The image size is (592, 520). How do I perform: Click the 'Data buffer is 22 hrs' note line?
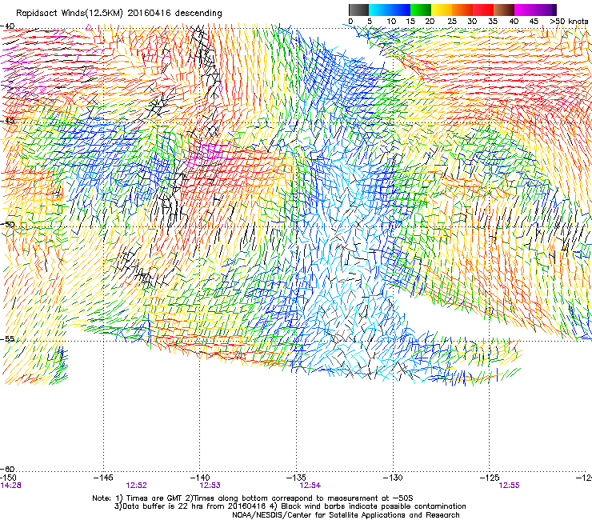(290, 506)
